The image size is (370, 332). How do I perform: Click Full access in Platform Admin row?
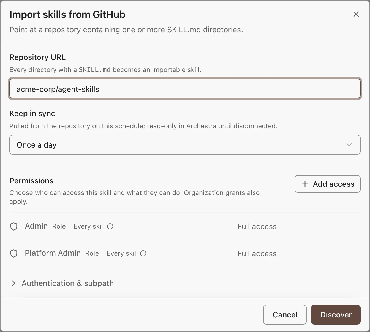(257, 253)
